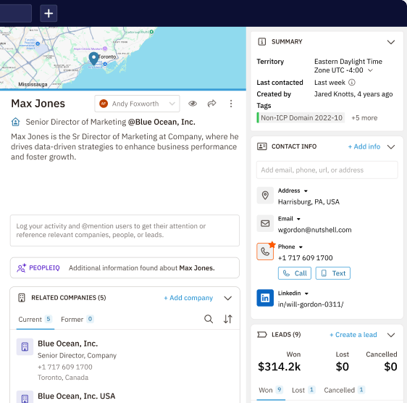Click the starred phone icon

coord(265,252)
